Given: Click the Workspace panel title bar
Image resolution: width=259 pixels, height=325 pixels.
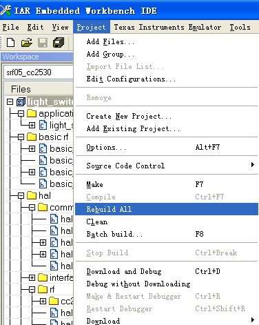Looking at the screenshot, I should (x=37, y=57).
